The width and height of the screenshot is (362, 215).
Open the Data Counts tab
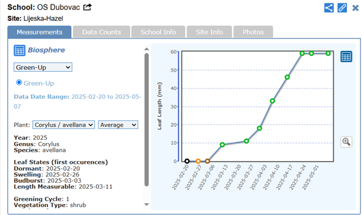[101, 32]
